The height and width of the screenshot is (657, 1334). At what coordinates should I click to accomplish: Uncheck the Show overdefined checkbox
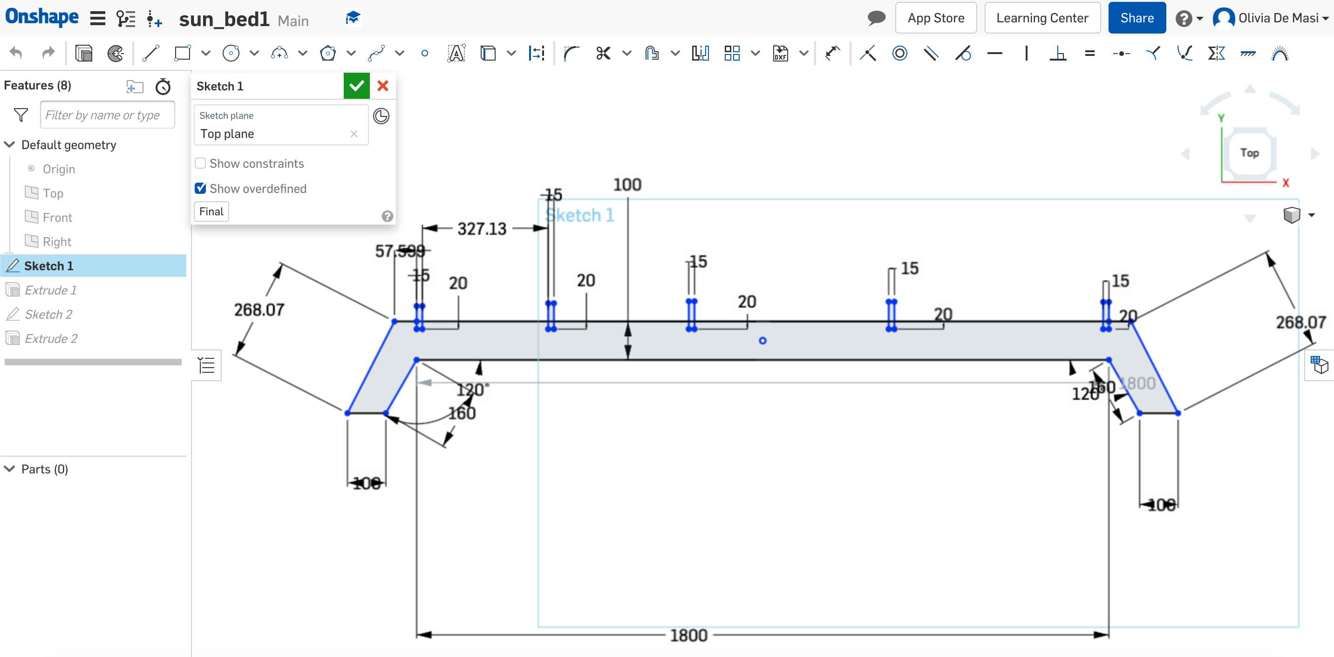pyautogui.click(x=200, y=188)
